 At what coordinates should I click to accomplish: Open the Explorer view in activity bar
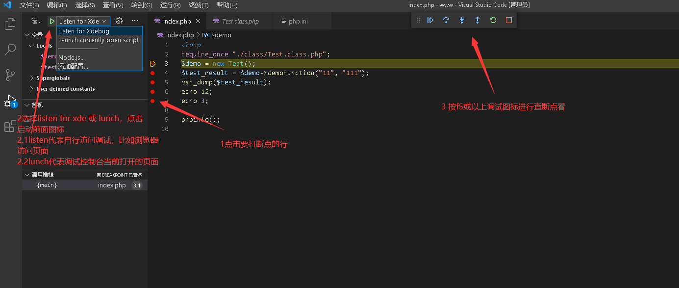(10, 24)
